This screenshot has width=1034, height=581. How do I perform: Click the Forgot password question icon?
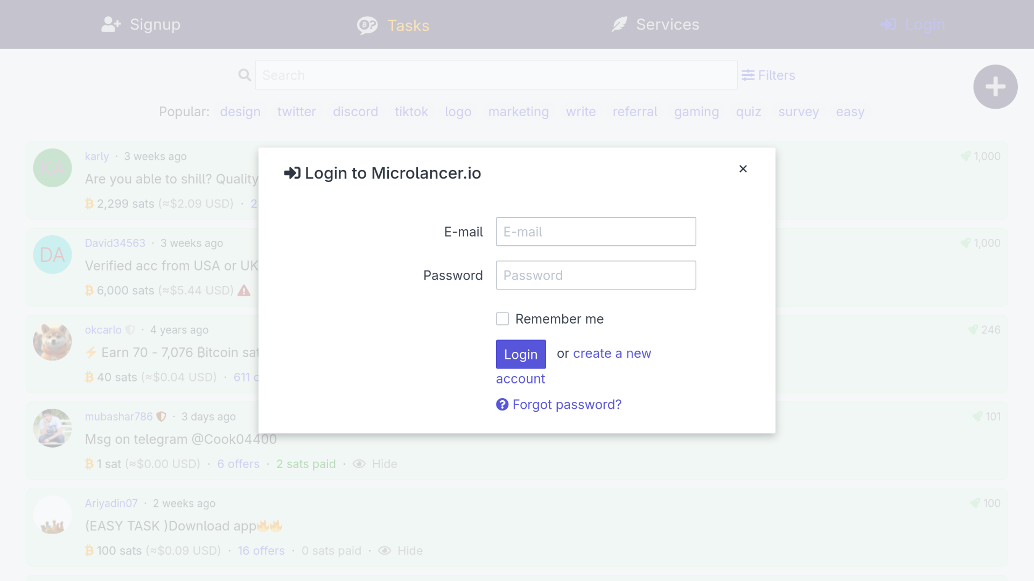coord(502,405)
